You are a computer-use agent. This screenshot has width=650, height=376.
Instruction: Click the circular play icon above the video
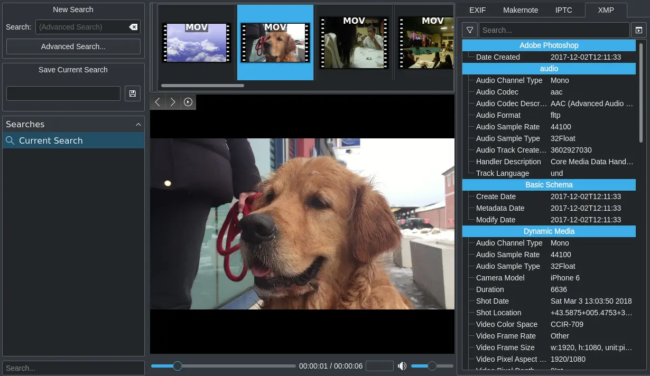(188, 101)
